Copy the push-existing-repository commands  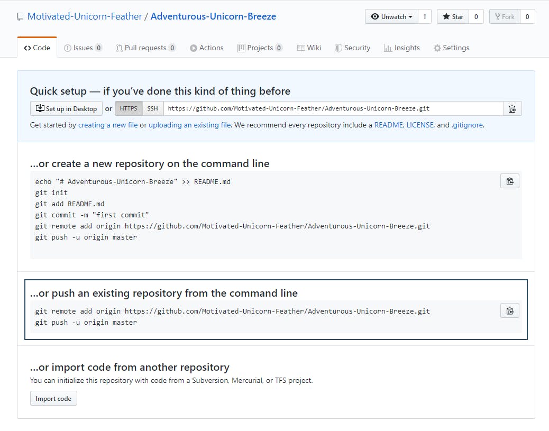coord(510,310)
